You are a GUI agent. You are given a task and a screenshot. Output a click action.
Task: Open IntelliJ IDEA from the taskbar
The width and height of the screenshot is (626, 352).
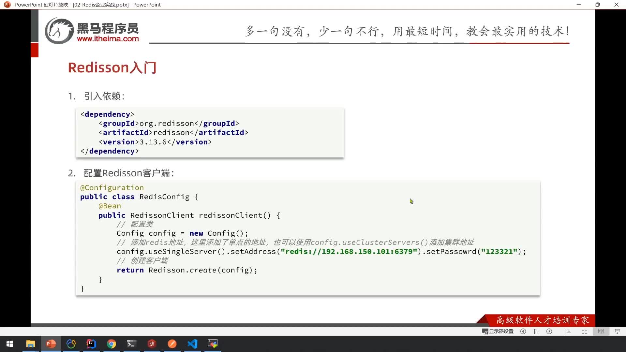coord(91,344)
